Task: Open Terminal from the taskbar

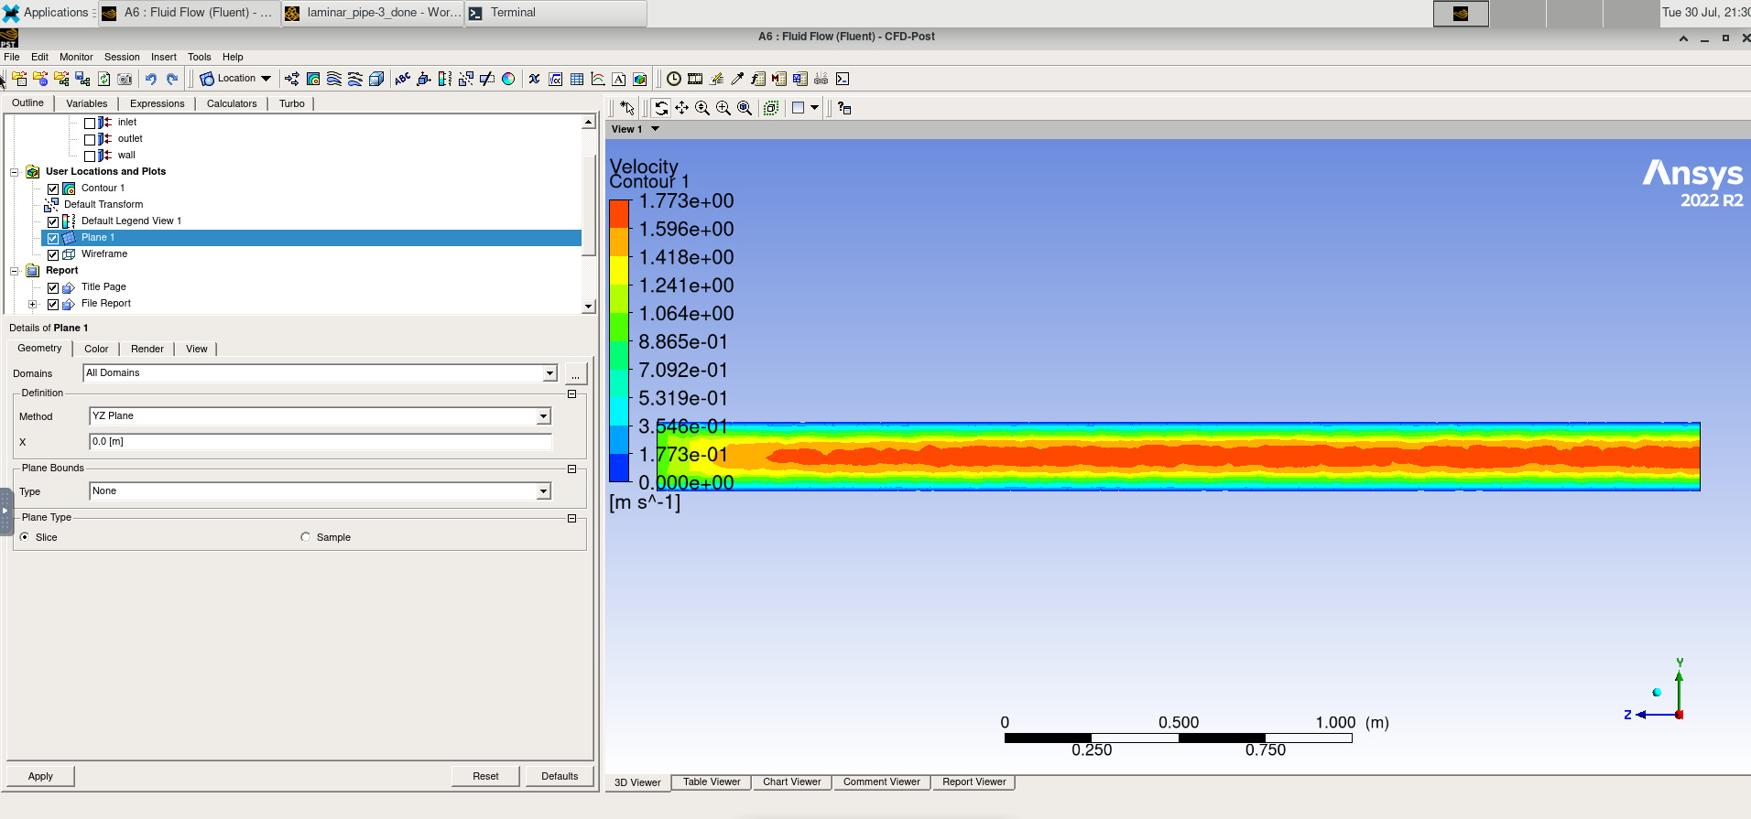Action: coord(555,13)
